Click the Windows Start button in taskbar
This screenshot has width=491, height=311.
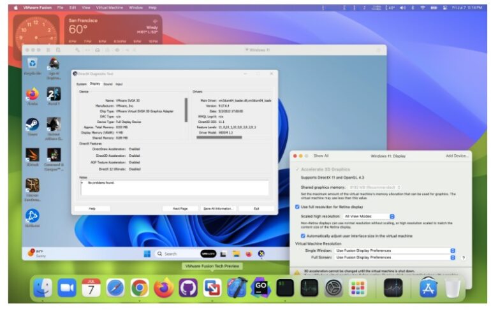point(147,254)
